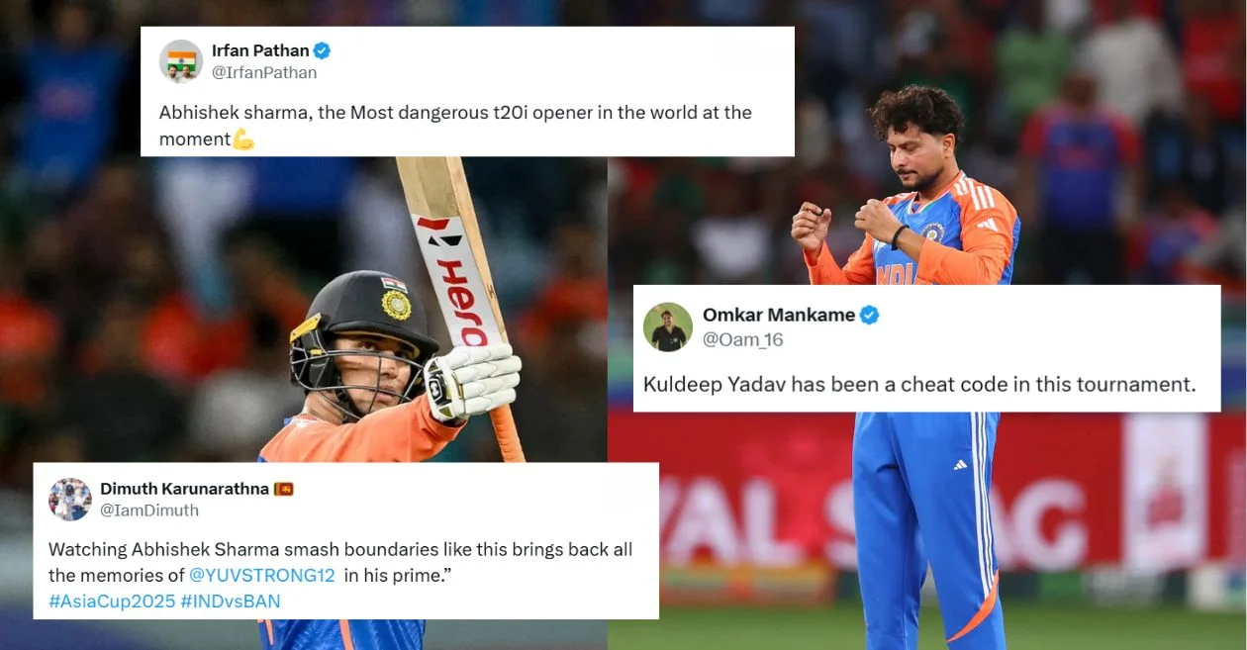Open the @IamDimuth handle
Image resolution: width=1247 pixels, height=650 pixels.
click(149, 511)
